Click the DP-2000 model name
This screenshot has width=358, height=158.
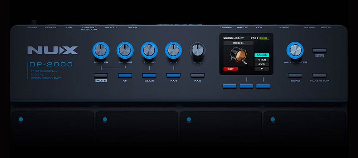[x=51, y=64]
